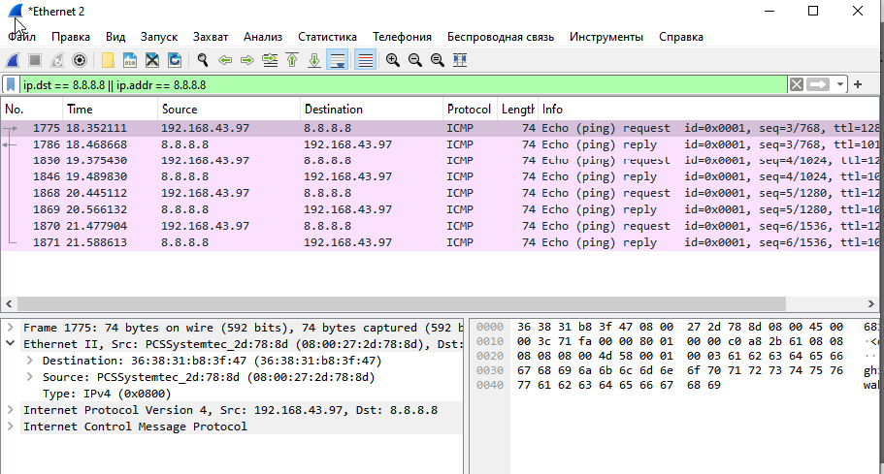This screenshot has width=884, height=474.
Task: Sort by the Time column header
Action: click(x=110, y=110)
